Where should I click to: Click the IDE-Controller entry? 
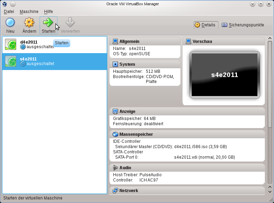tap(127, 141)
